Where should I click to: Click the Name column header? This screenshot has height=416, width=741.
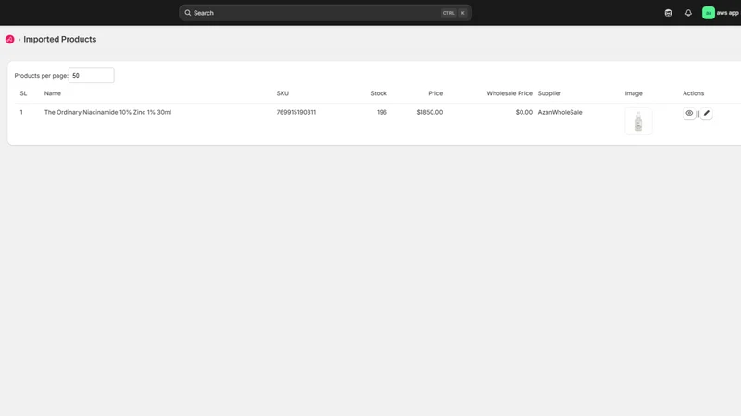tap(53, 93)
